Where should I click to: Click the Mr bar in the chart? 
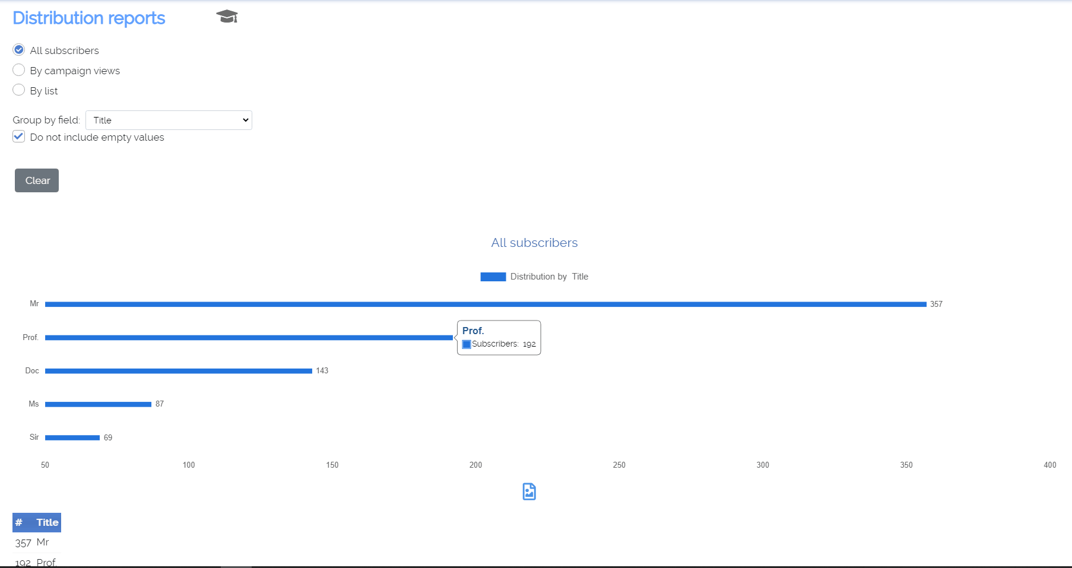[485, 304]
